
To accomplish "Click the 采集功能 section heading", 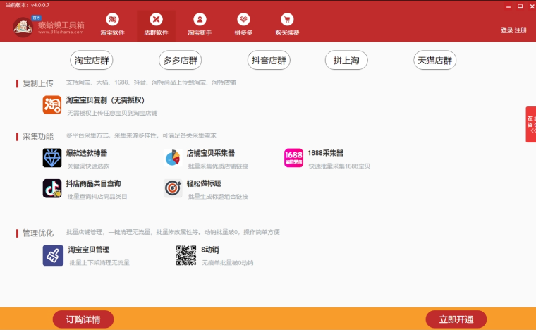I will pyautogui.click(x=38, y=137).
